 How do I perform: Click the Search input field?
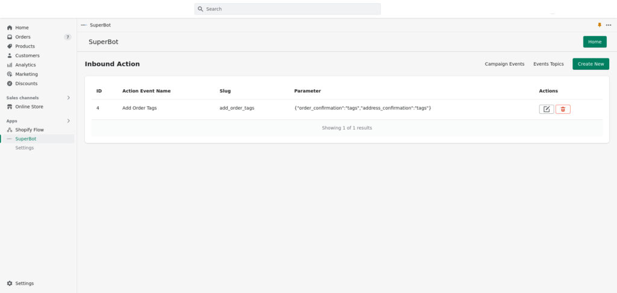coord(287,9)
